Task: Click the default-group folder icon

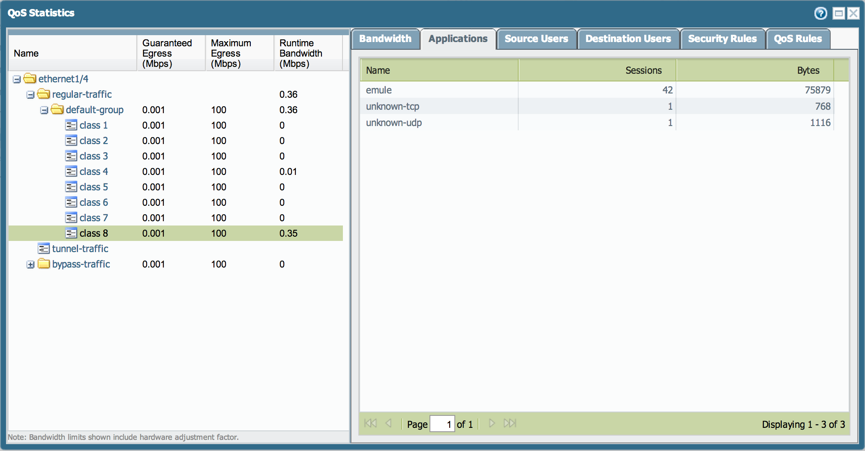Action: [x=57, y=110]
